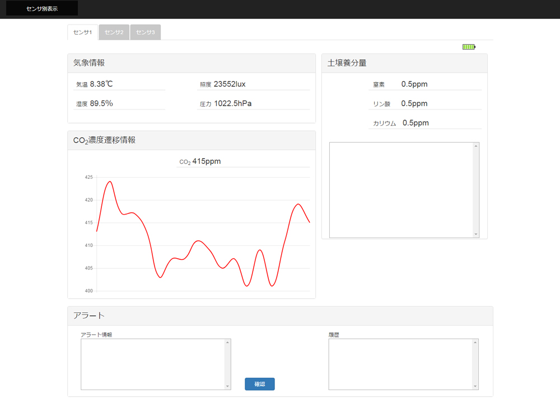560x404 pixels.
Task: Click scroll-down arrow in 土壌養分量 text box
Action: (476, 234)
